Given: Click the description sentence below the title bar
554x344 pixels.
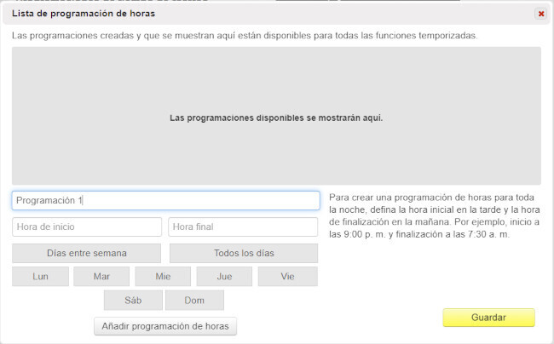Looking at the screenshot, I should click(x=245, y=36).
